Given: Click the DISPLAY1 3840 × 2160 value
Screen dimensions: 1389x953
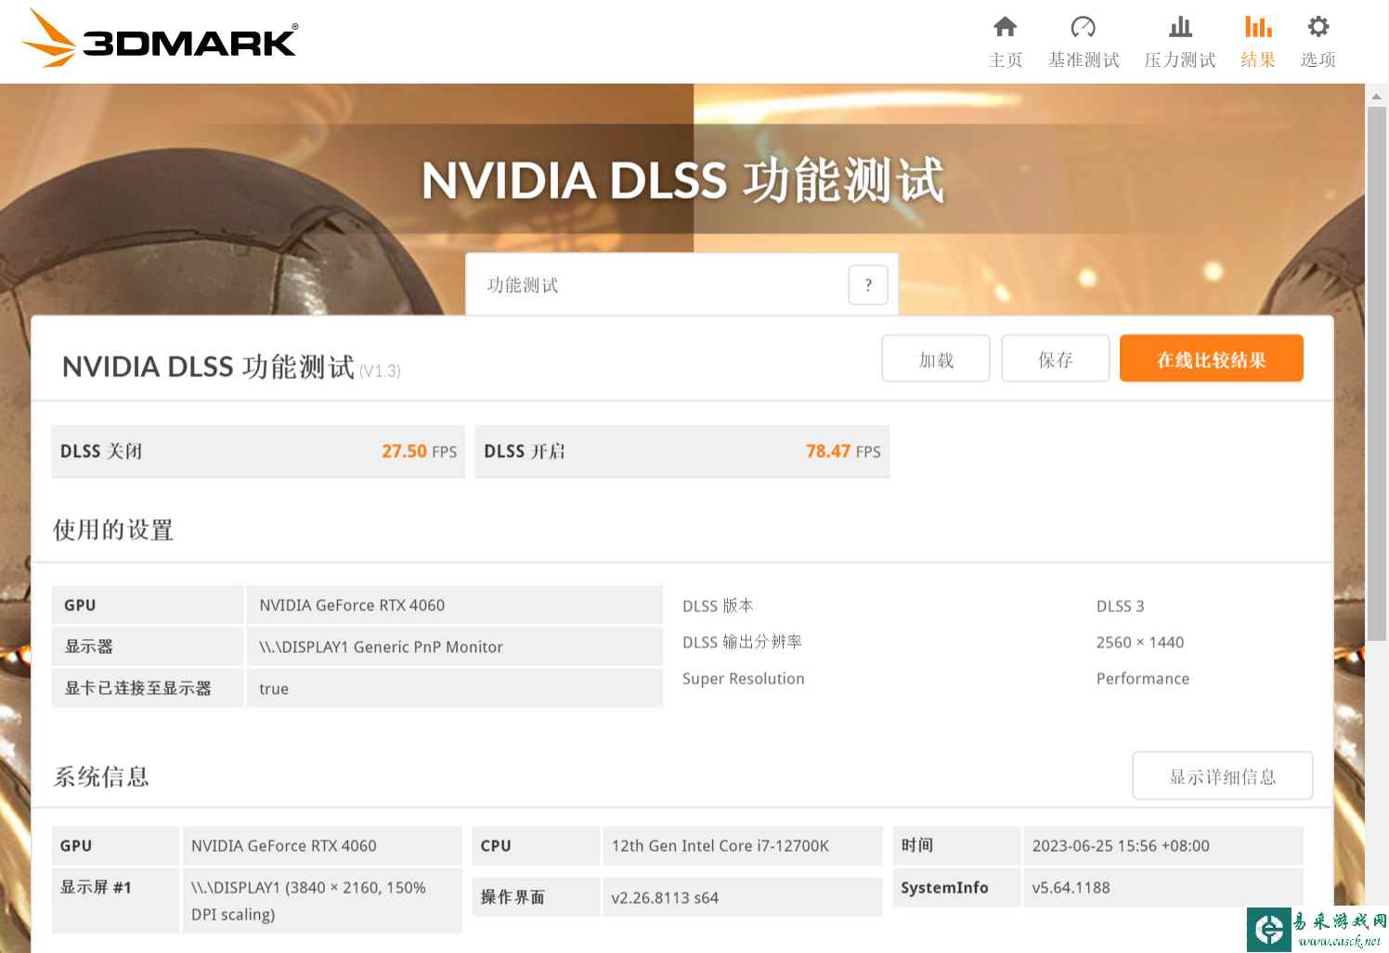Looking at the screenshot, I should [x=308, y=901].
